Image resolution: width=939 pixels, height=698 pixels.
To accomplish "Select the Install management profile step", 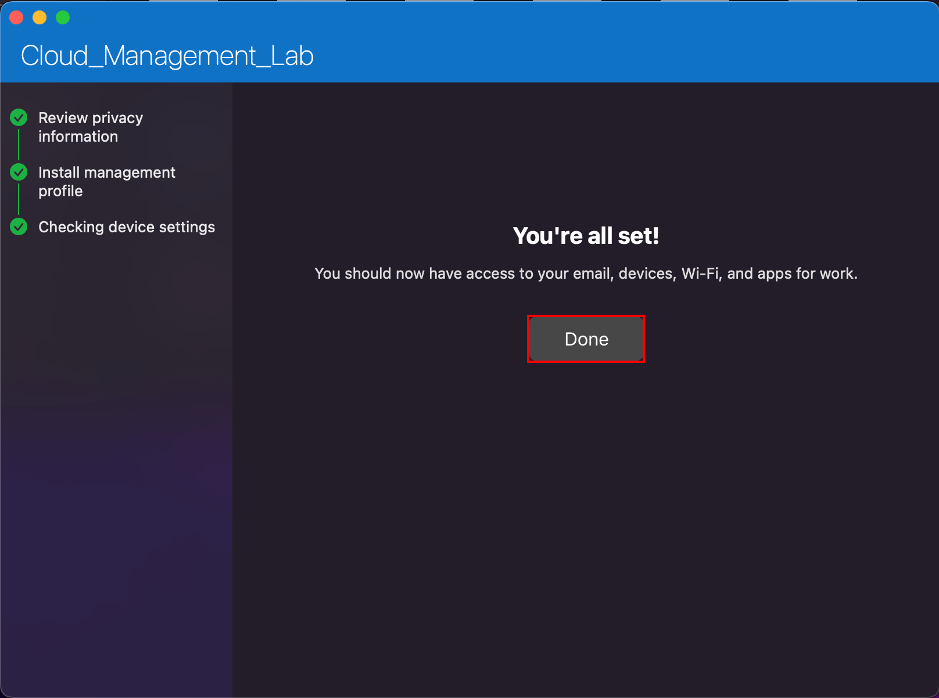I will (x=106, y=182).
